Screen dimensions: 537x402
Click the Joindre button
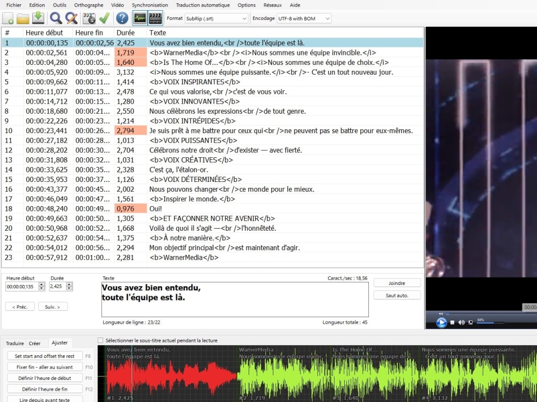tap(397, 283)
